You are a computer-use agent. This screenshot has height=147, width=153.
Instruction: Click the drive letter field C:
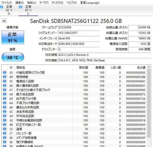78,49
